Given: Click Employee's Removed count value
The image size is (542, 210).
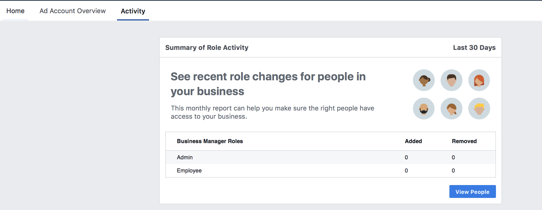Looking at the screenshot, I should (453, 171).
